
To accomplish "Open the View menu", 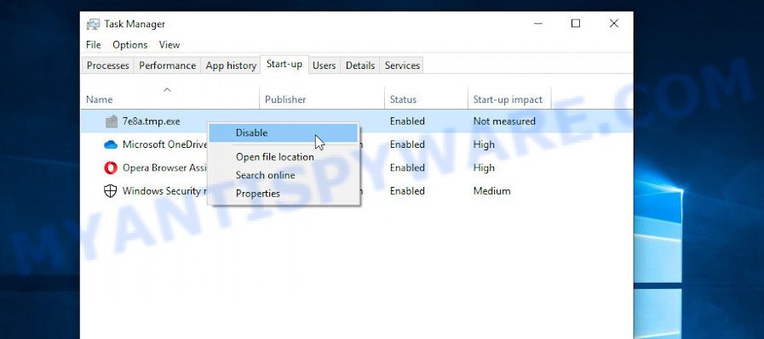I will 169,45.
